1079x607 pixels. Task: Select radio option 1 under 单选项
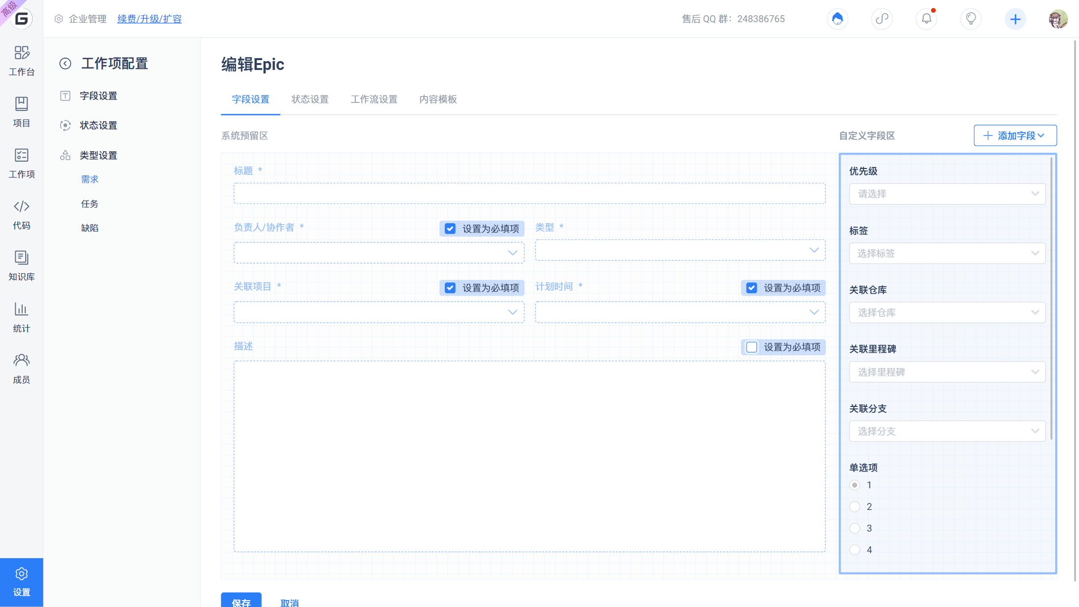(x=855, y=485)
